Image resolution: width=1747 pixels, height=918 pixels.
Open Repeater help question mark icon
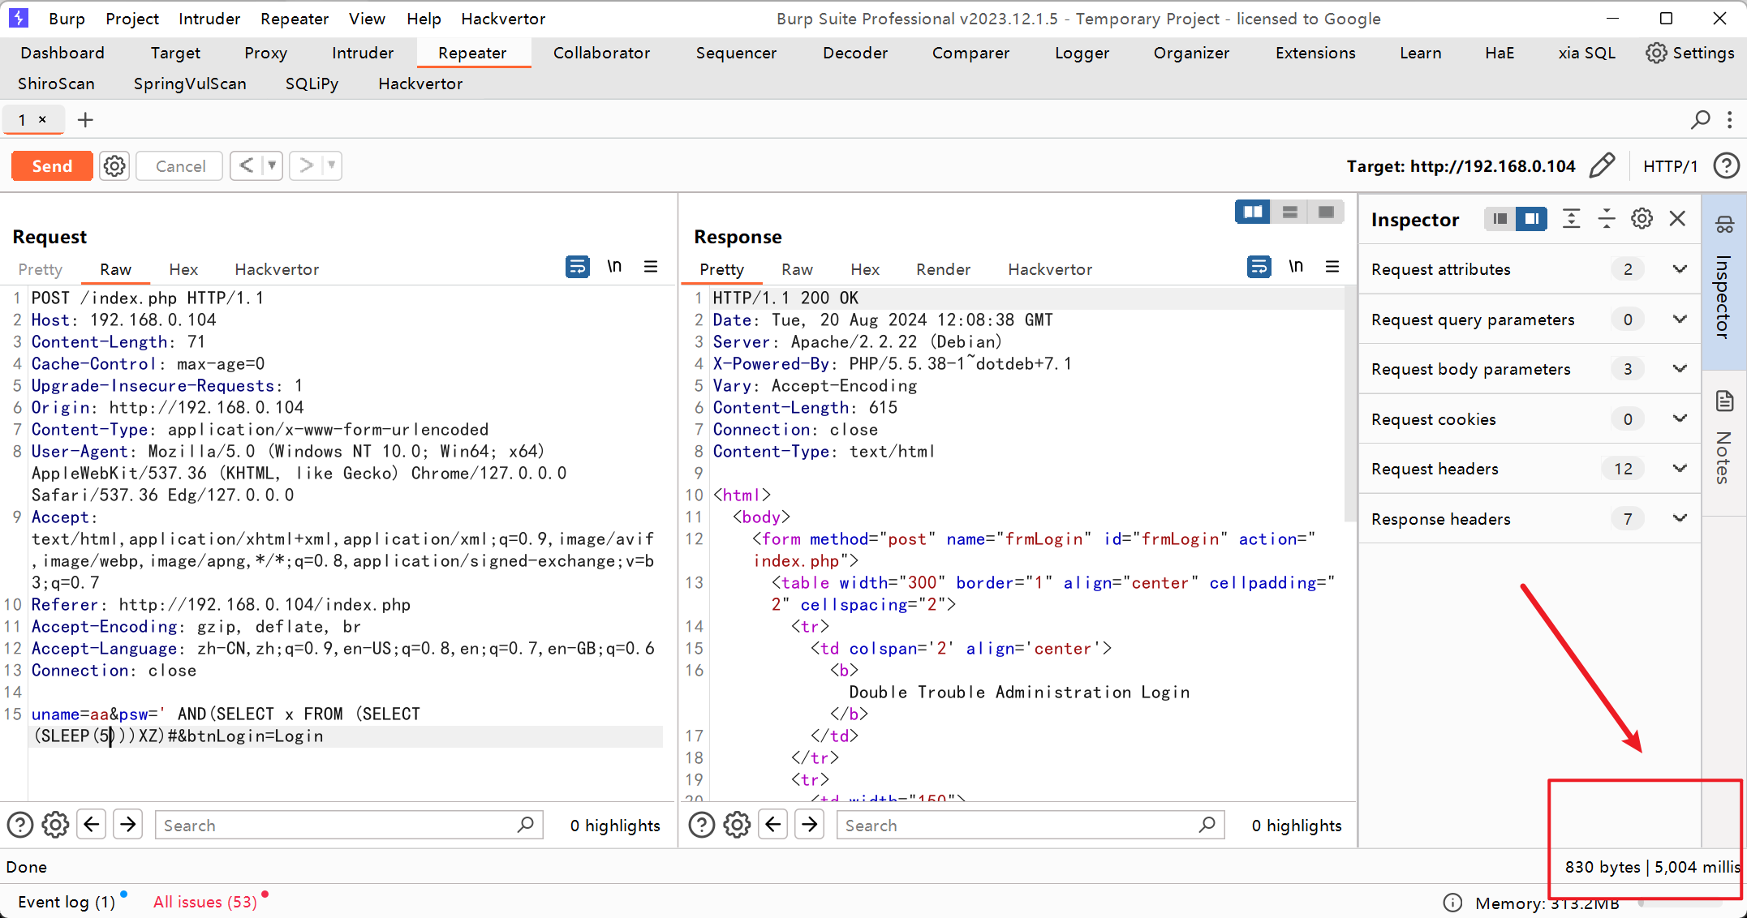coord(1726,165)
